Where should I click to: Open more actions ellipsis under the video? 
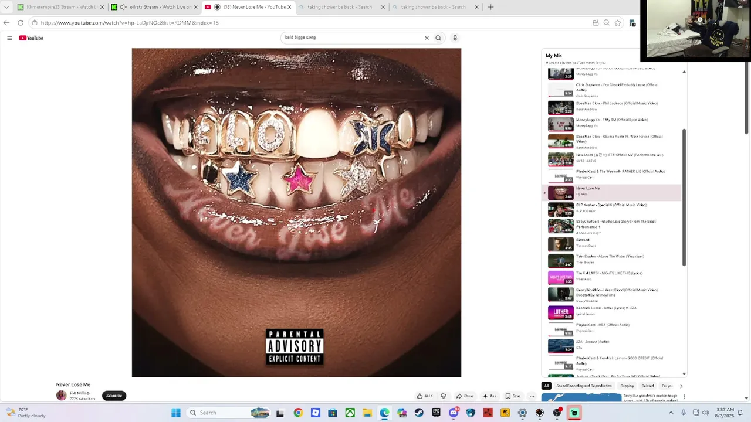pyautogui.click(x=532, y=396)
